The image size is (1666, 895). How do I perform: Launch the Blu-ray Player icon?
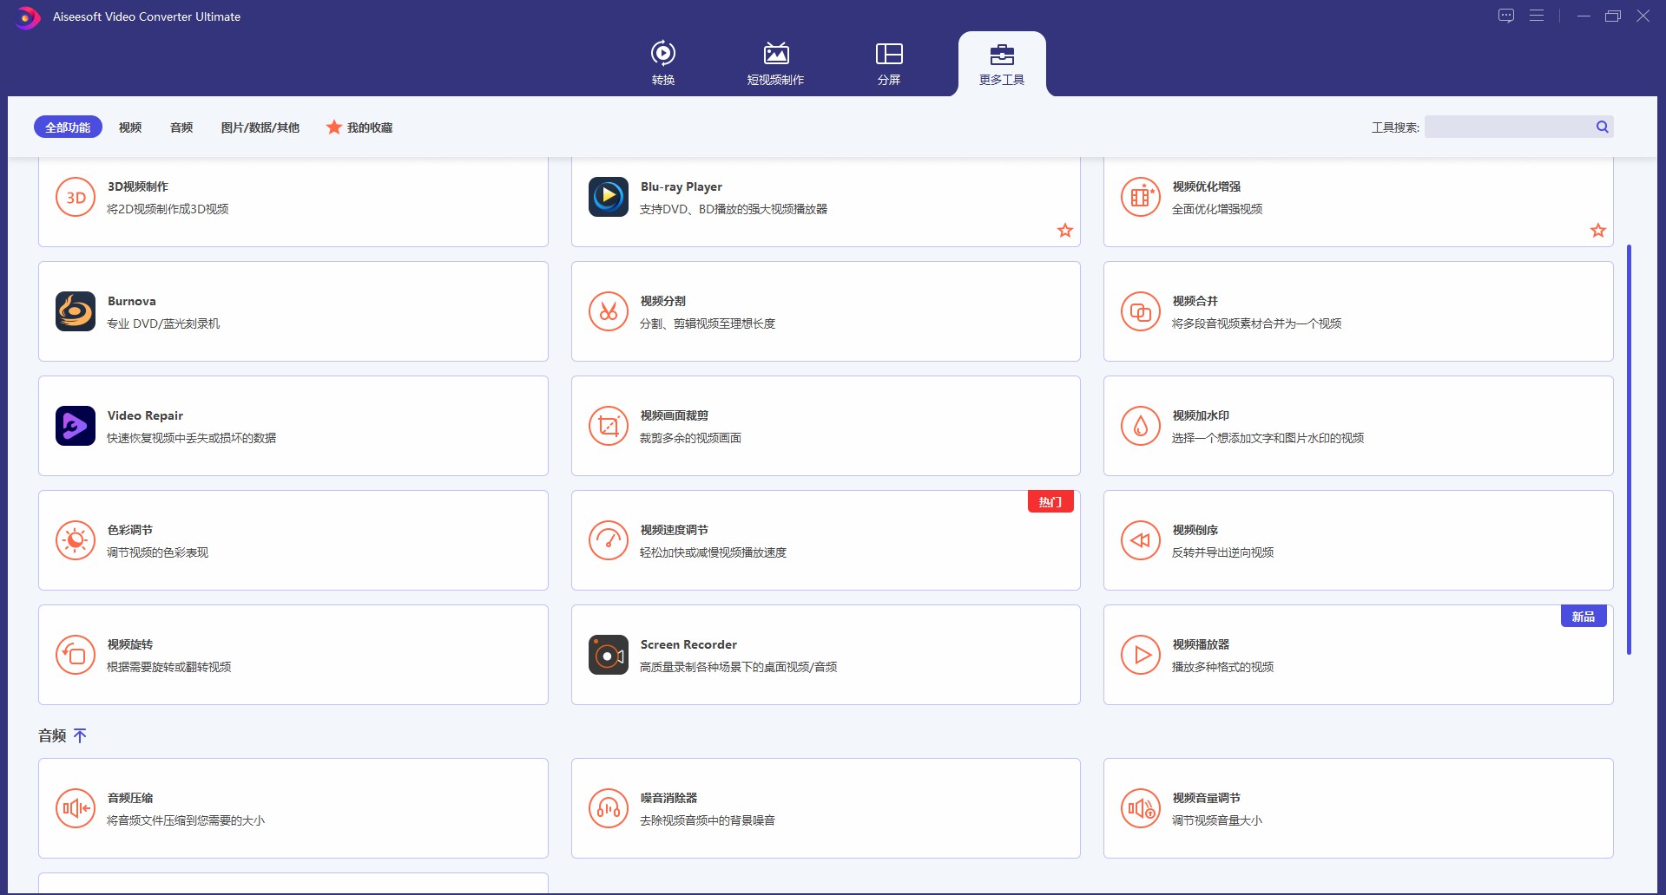[x=609, y=198]
